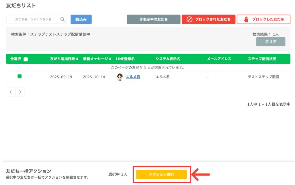295x185 pixels.
Task: Click the hand icon on ブロックした友だち
Action: coord(246,19)
